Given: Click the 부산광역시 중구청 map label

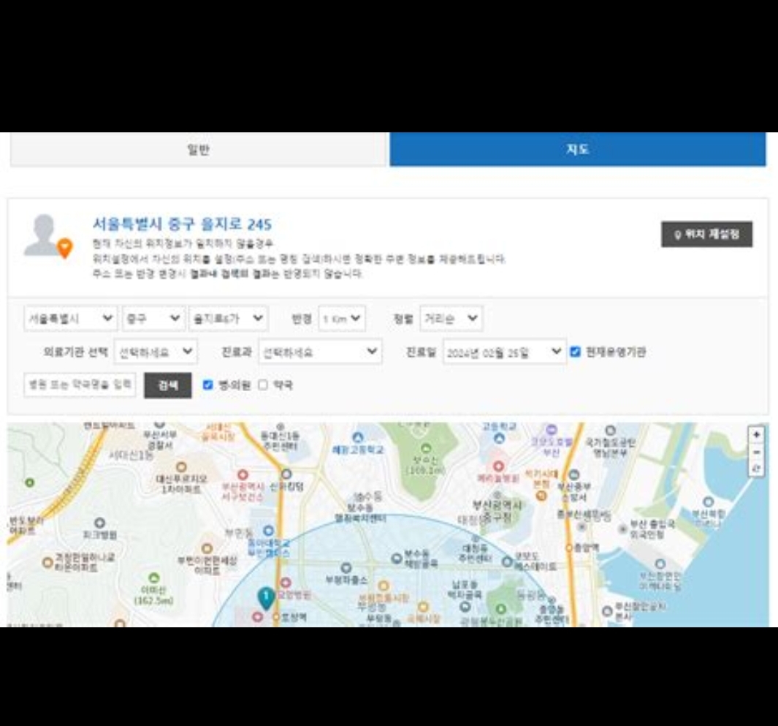Looking at the screenshot, I should coord(497,513).
